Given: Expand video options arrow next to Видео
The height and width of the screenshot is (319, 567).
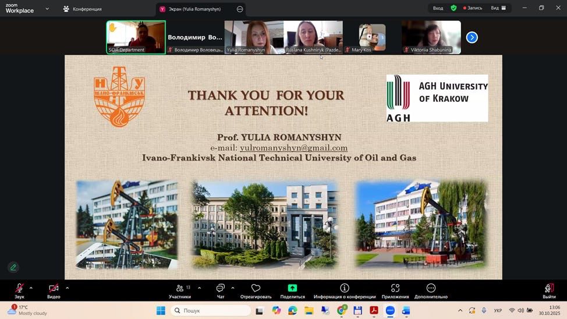Looking at the screenshot, I should pos(67,288).
